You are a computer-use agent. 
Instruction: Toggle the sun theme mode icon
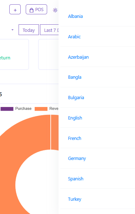click(x=55, y=10)
